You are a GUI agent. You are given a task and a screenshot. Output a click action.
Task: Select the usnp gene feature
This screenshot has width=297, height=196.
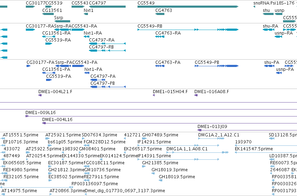(x=279, y=14)
